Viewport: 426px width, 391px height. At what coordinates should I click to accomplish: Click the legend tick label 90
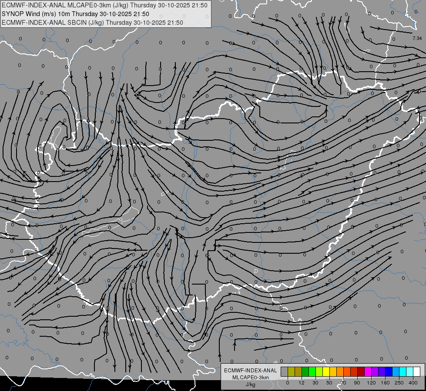[x=357, y=383]
